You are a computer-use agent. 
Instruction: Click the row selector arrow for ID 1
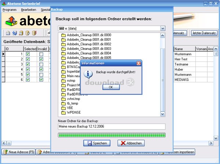pos(3,54)
